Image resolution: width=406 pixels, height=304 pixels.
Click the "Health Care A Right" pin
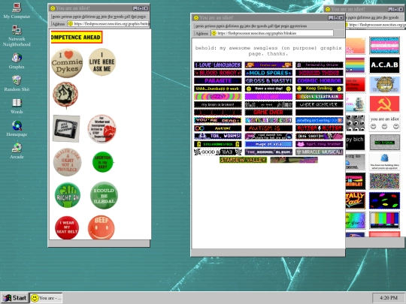click(68, 162)
